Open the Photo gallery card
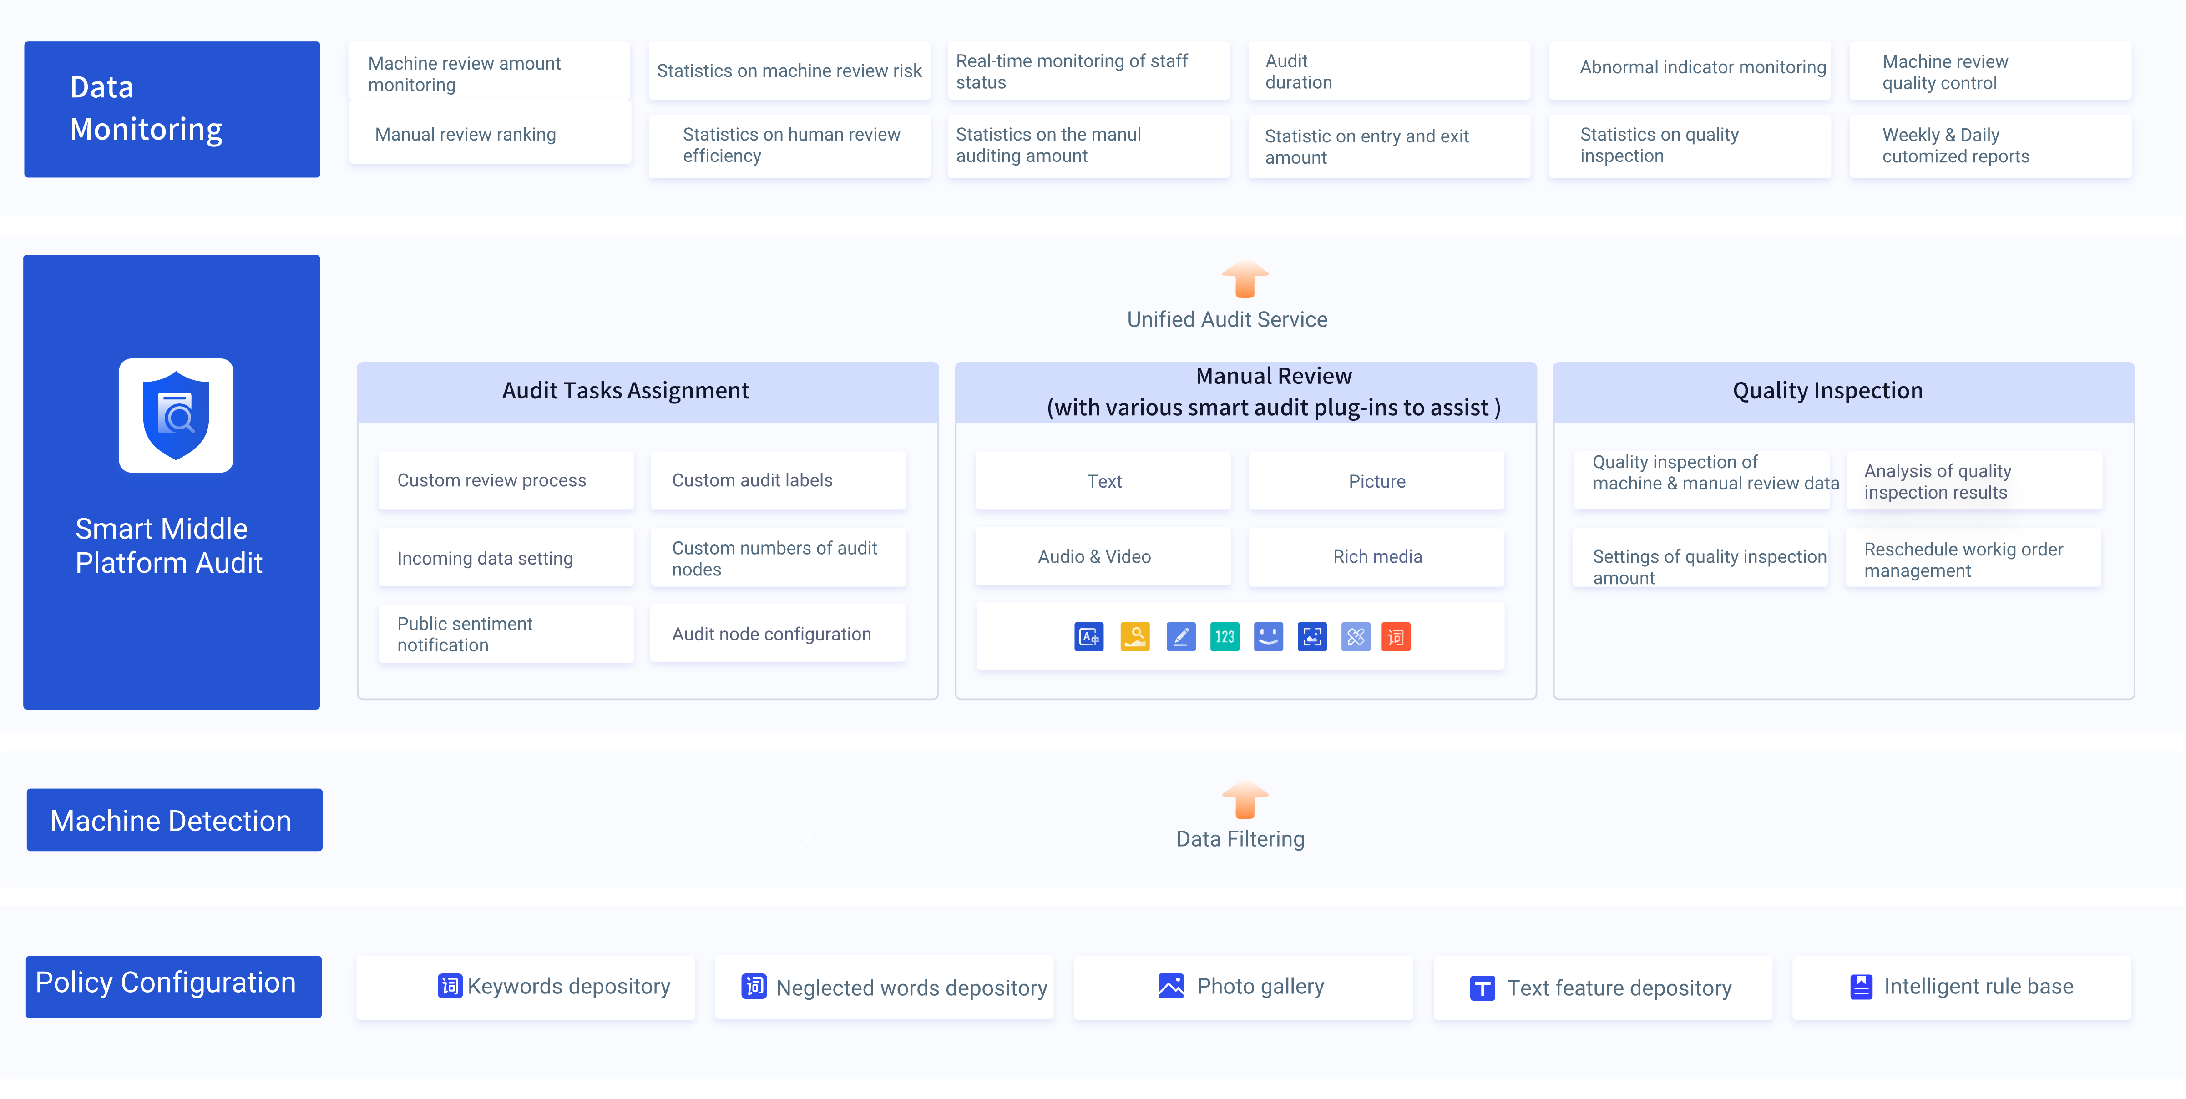This screenshot has width=2186, height=1099. click(1243, 987)
